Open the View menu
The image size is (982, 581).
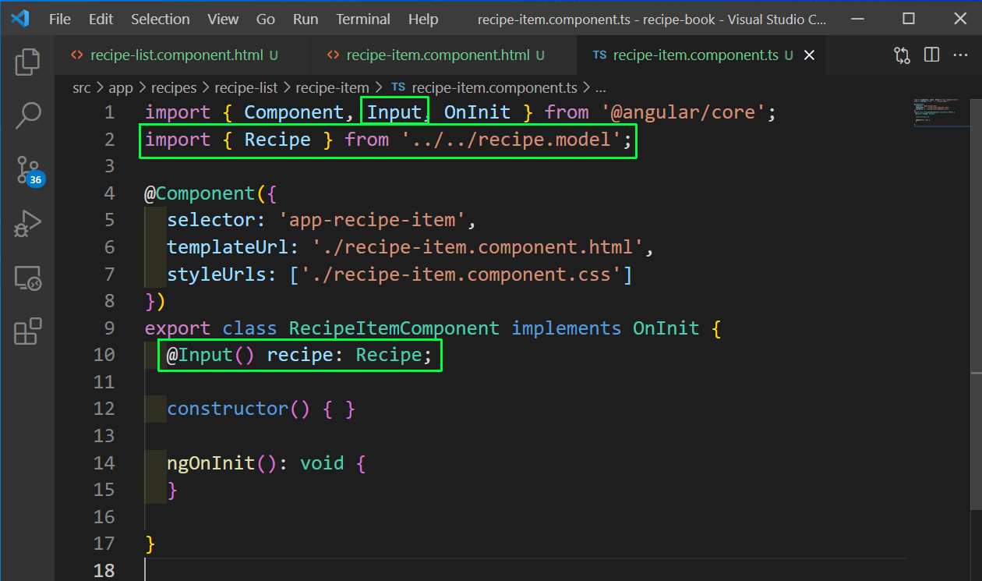(224, 19)
